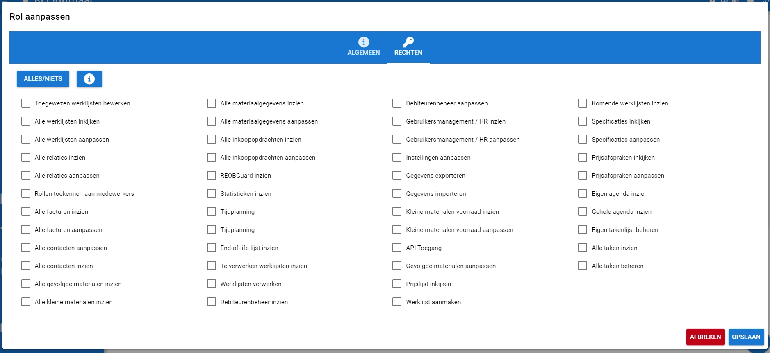The width and height of the screenshot is (770, 353).
Task: Click the info icon button next to Alles/Niets
Action: (x=89, y=79)
